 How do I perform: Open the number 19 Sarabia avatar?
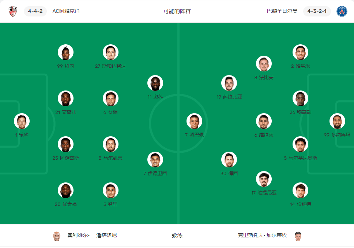tap(229, 83)
